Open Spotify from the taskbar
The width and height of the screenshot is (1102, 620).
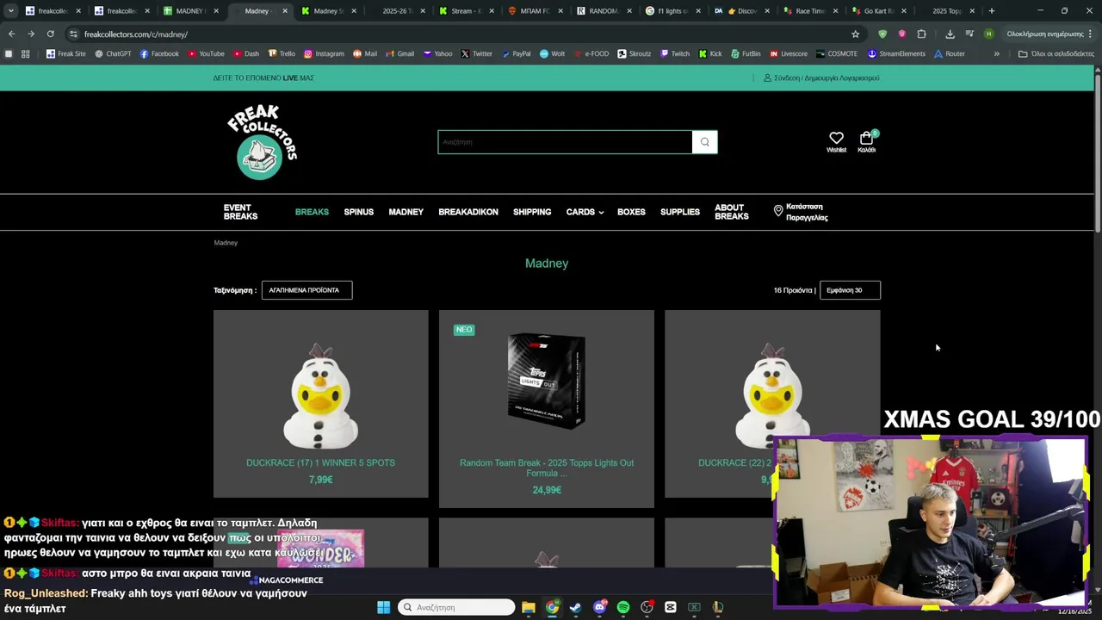tap(623, 607)
